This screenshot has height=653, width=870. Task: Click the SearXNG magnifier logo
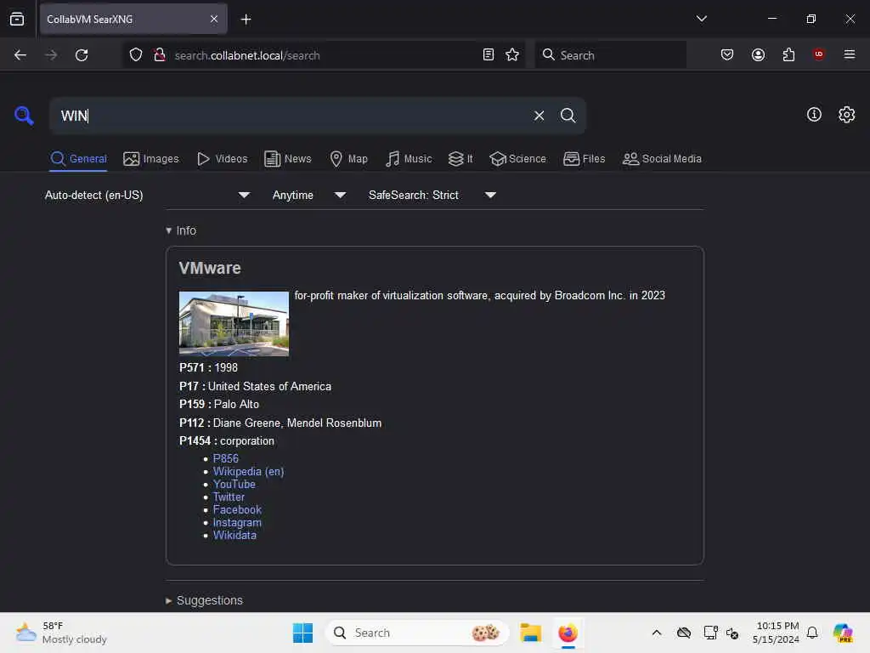24,116
